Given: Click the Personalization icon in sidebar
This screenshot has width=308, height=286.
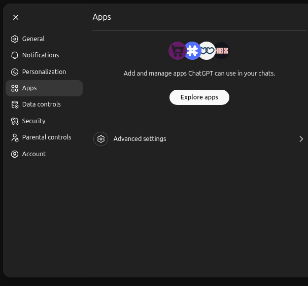Looking at the screenshot, I should tap(15, 72).
